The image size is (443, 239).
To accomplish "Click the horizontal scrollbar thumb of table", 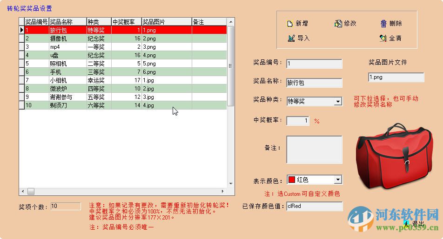I will click(31, 191).
